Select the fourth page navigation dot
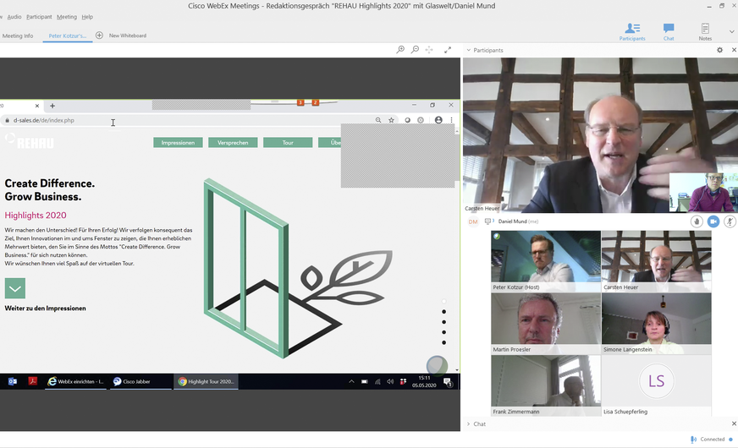This screenshot has height=448, width=738. click(443, 332)
